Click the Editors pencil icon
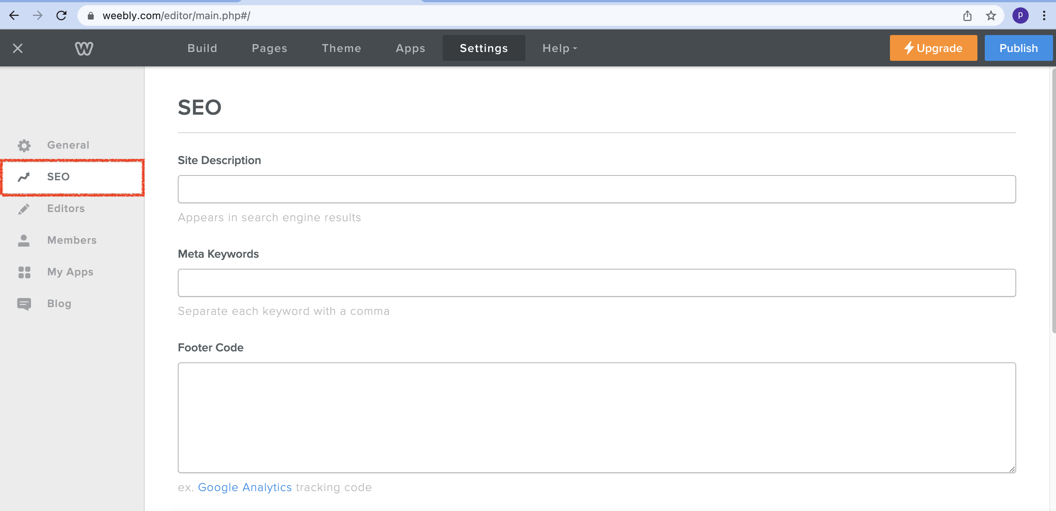The width and height of the screenshot is (1056, 511). (x=24, y=209)
